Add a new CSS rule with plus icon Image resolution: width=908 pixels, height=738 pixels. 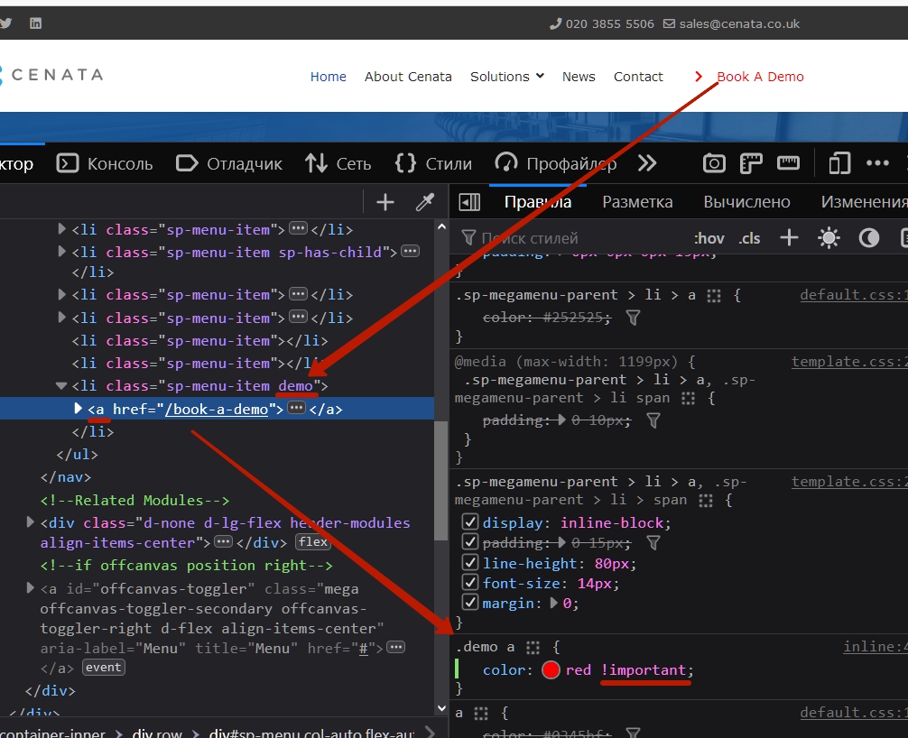pos(789,238)
